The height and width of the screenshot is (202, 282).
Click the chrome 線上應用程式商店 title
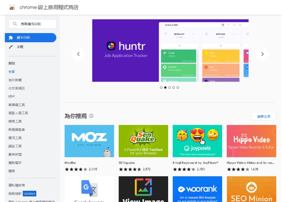(x=49, y=7)
